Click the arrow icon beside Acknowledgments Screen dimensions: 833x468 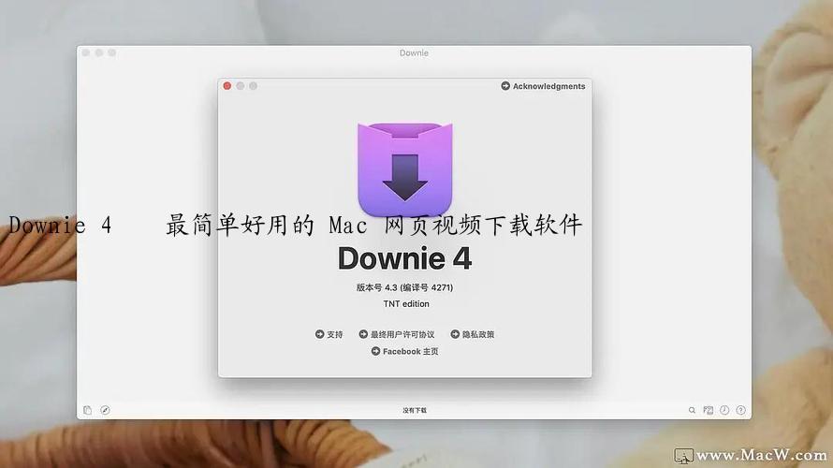pos(505,86)
